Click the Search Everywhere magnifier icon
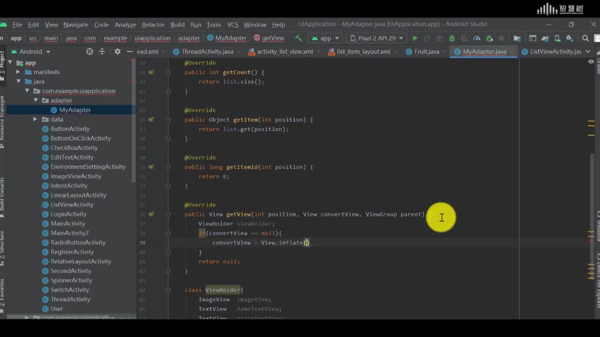Screen dimensions: 600x337 (x=585, y=38)
